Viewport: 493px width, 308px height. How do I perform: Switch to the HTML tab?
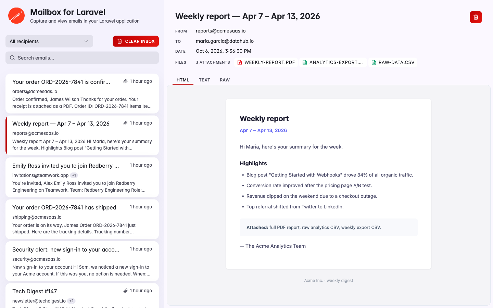click(x=183, y=80)
